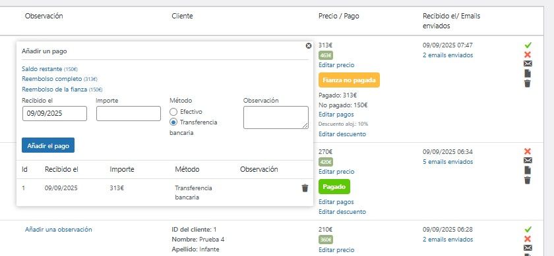Click red X on the 313€ booking

point(528,55)
